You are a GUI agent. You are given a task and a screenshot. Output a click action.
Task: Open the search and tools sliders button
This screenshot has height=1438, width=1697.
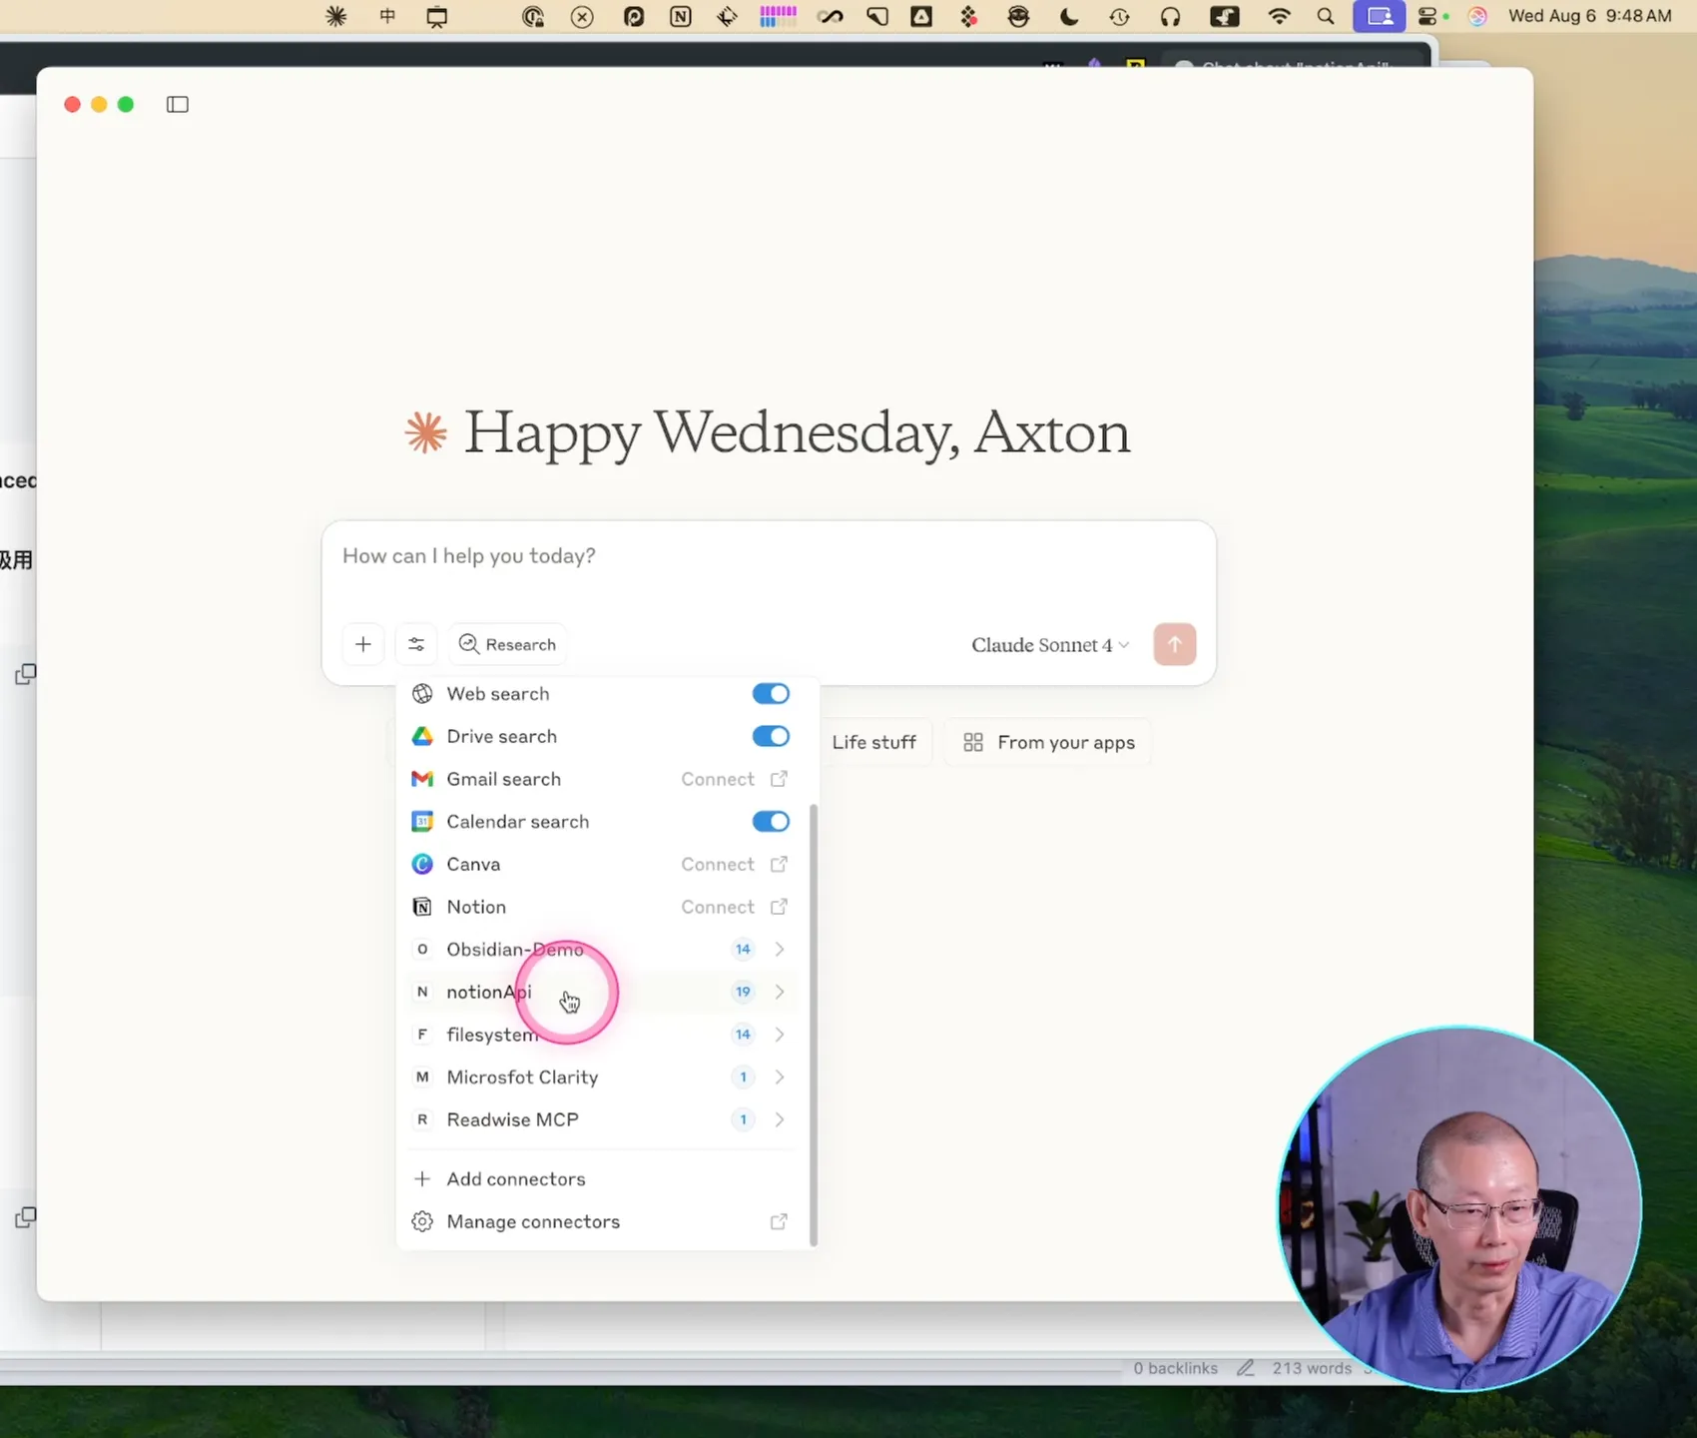pos(416,644)
